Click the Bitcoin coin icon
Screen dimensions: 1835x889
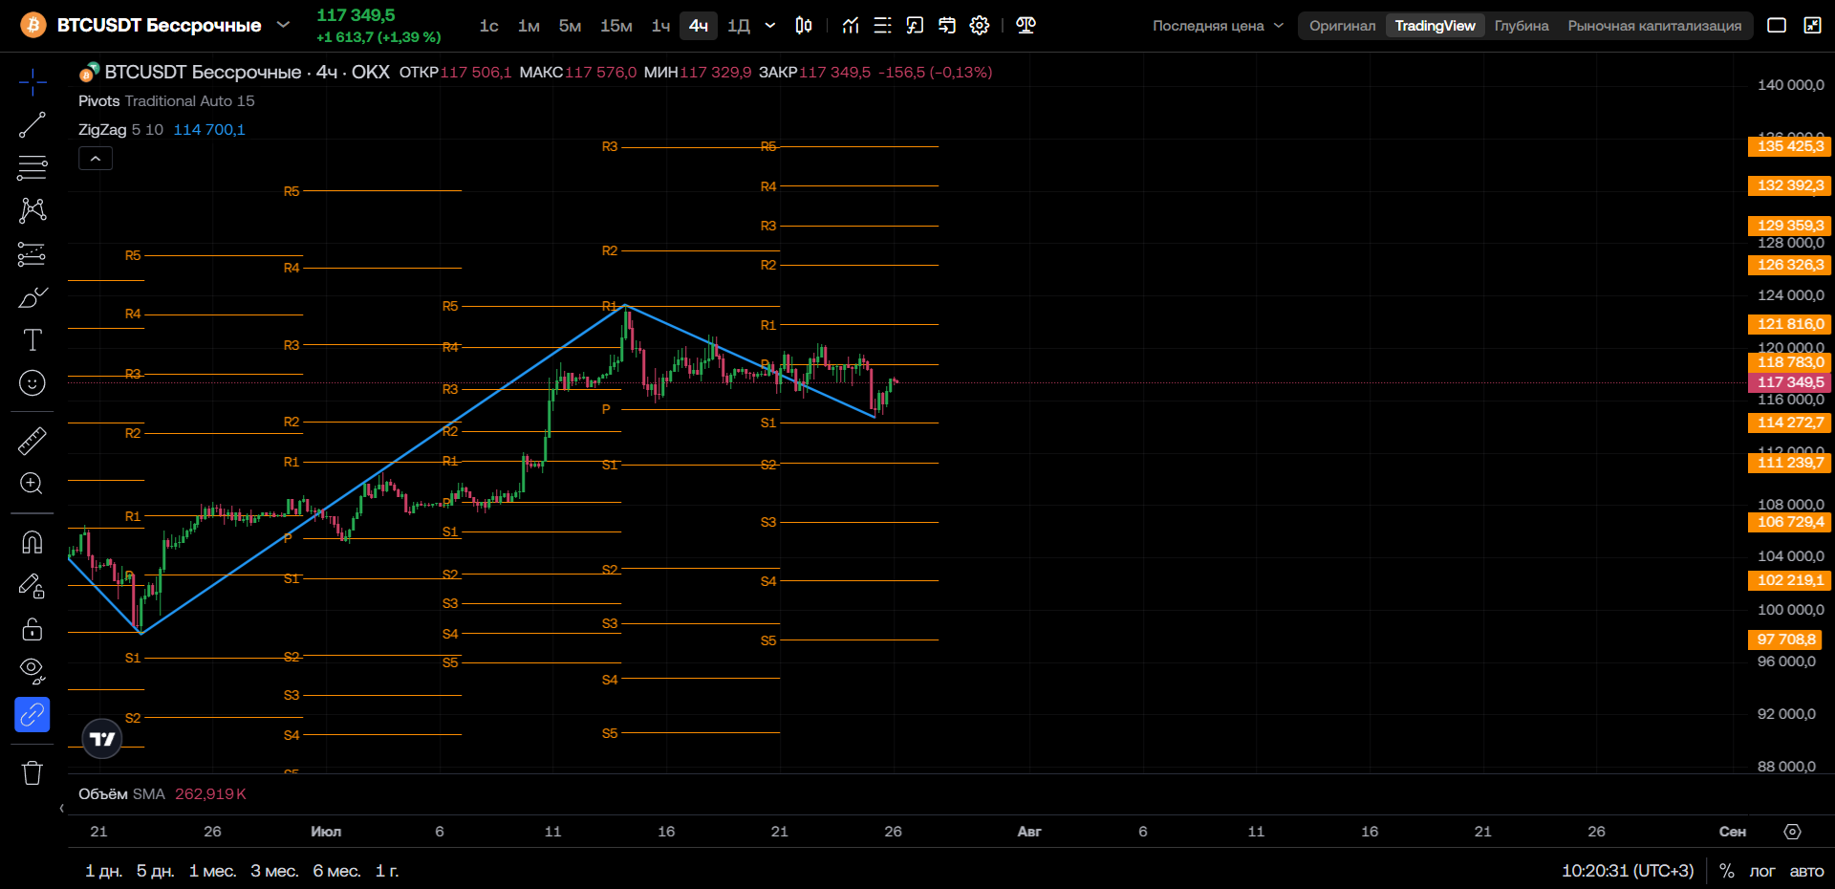click(33, 25)
